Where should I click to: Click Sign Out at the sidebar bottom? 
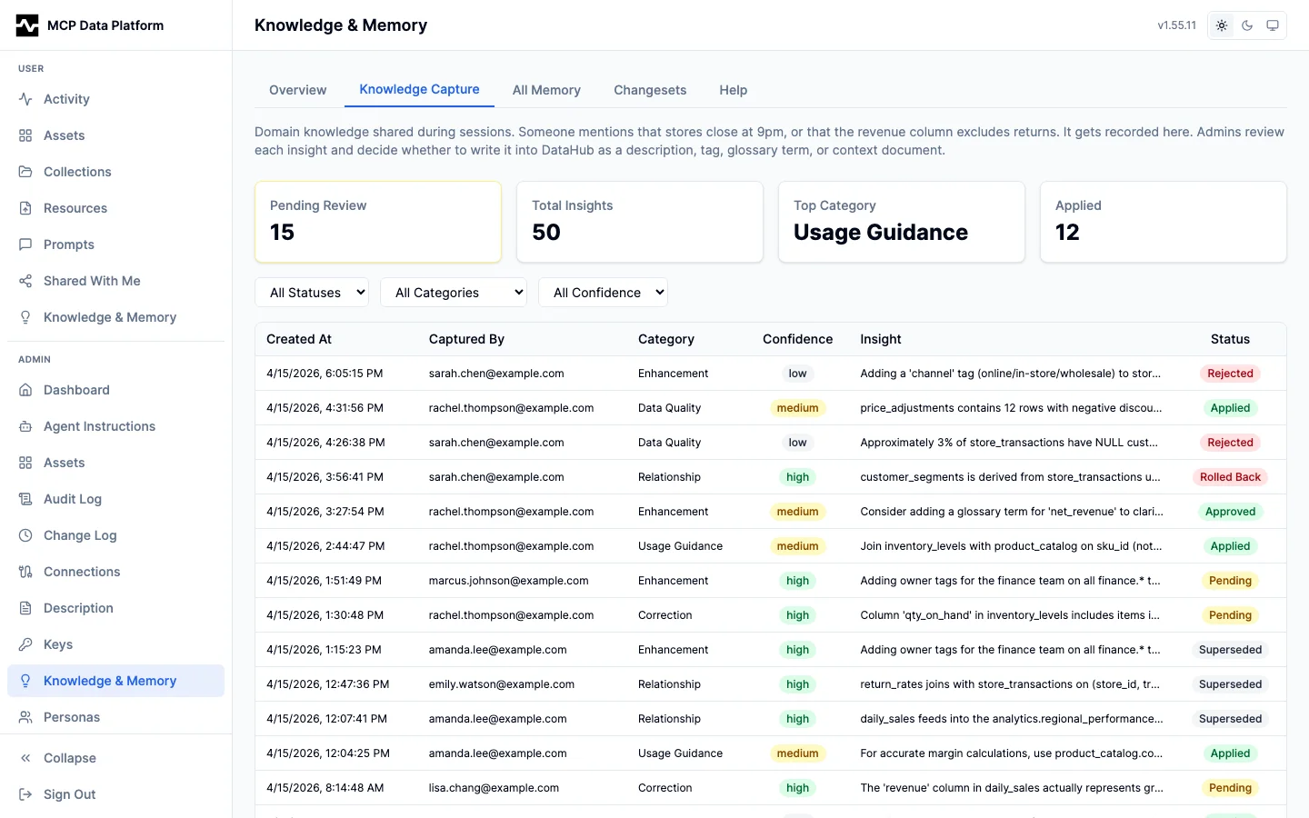coord(69,794)
